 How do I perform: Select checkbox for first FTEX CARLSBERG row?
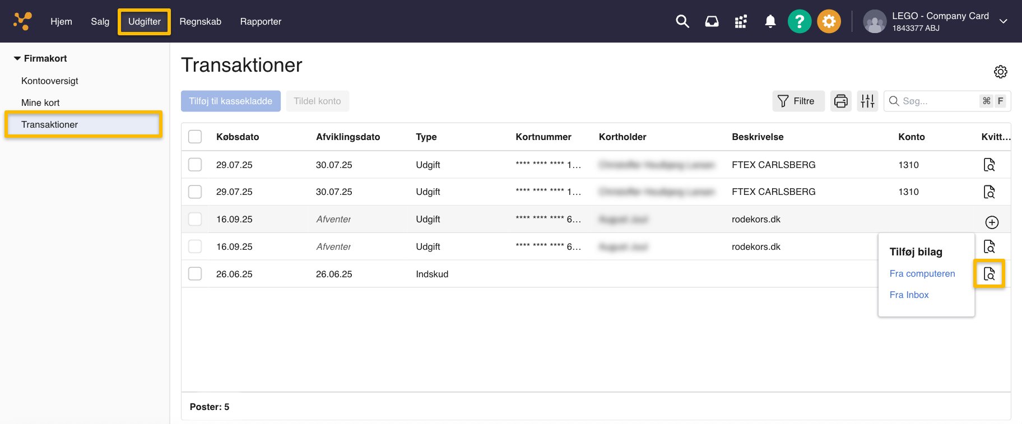(195, 165)
